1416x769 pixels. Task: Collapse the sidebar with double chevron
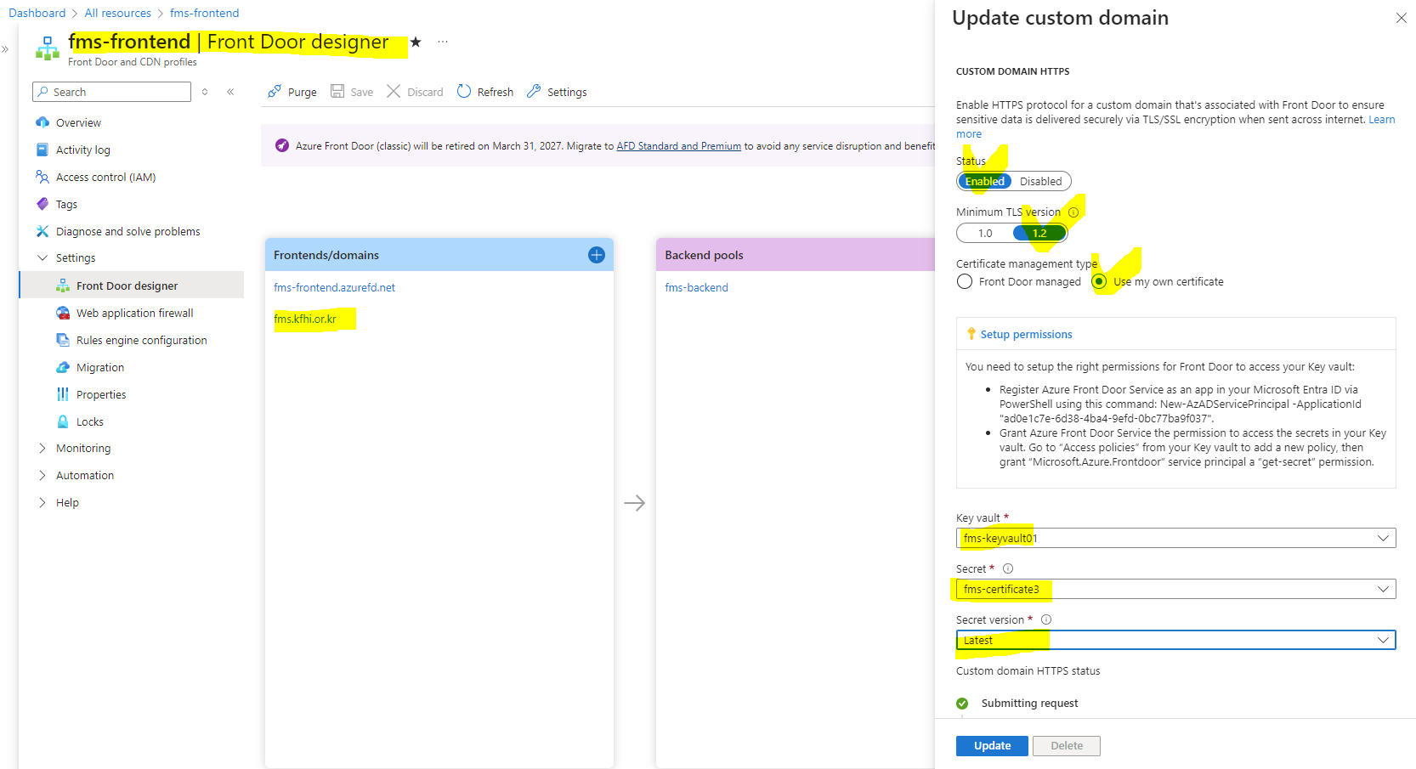230,92
